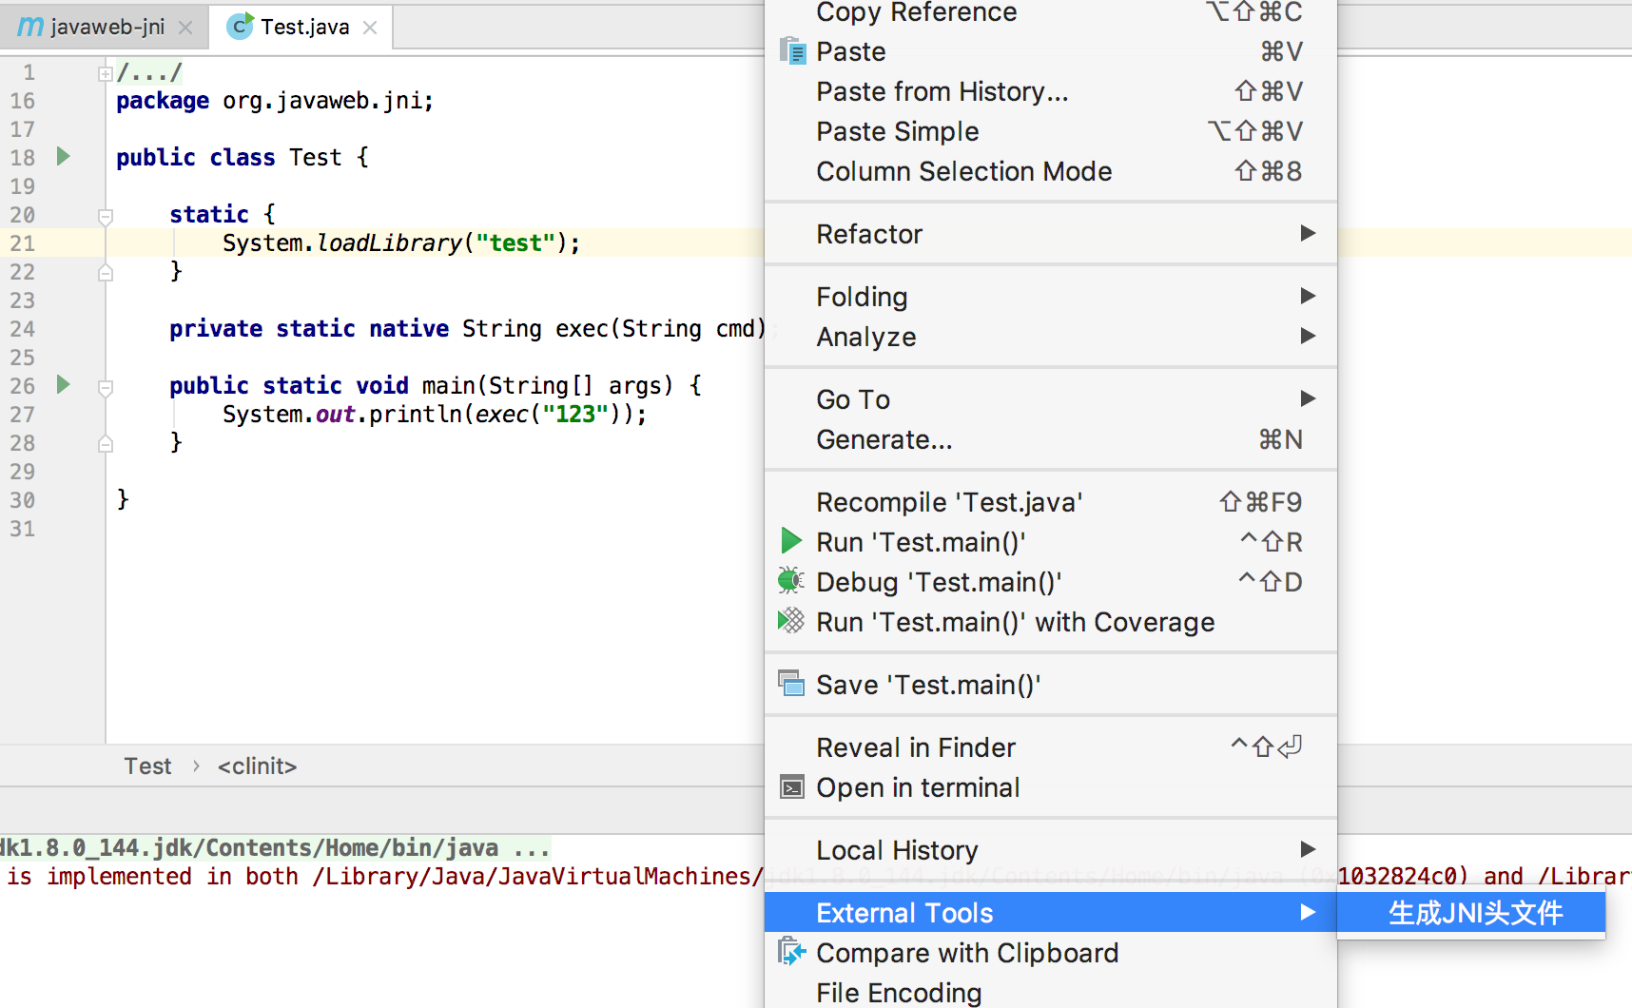Select Debug 'Test.main()' menu item
This screenshot has height=1008, width=1632.
click(x=1050, y=582)
